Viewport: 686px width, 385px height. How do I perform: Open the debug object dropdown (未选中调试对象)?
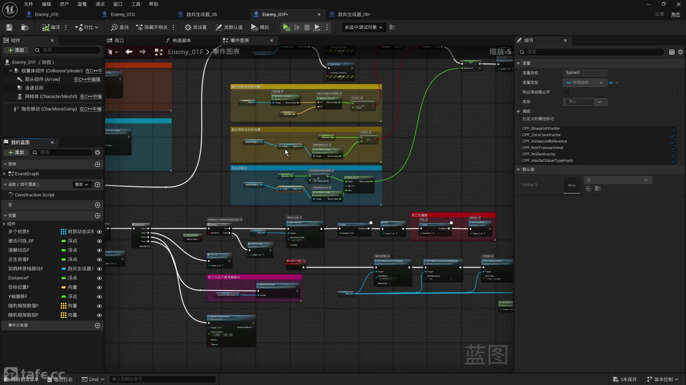[x=363, y=27]
